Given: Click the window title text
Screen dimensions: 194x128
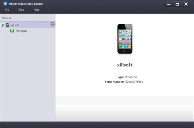Looking at the screenshot, I should [26, 4].
